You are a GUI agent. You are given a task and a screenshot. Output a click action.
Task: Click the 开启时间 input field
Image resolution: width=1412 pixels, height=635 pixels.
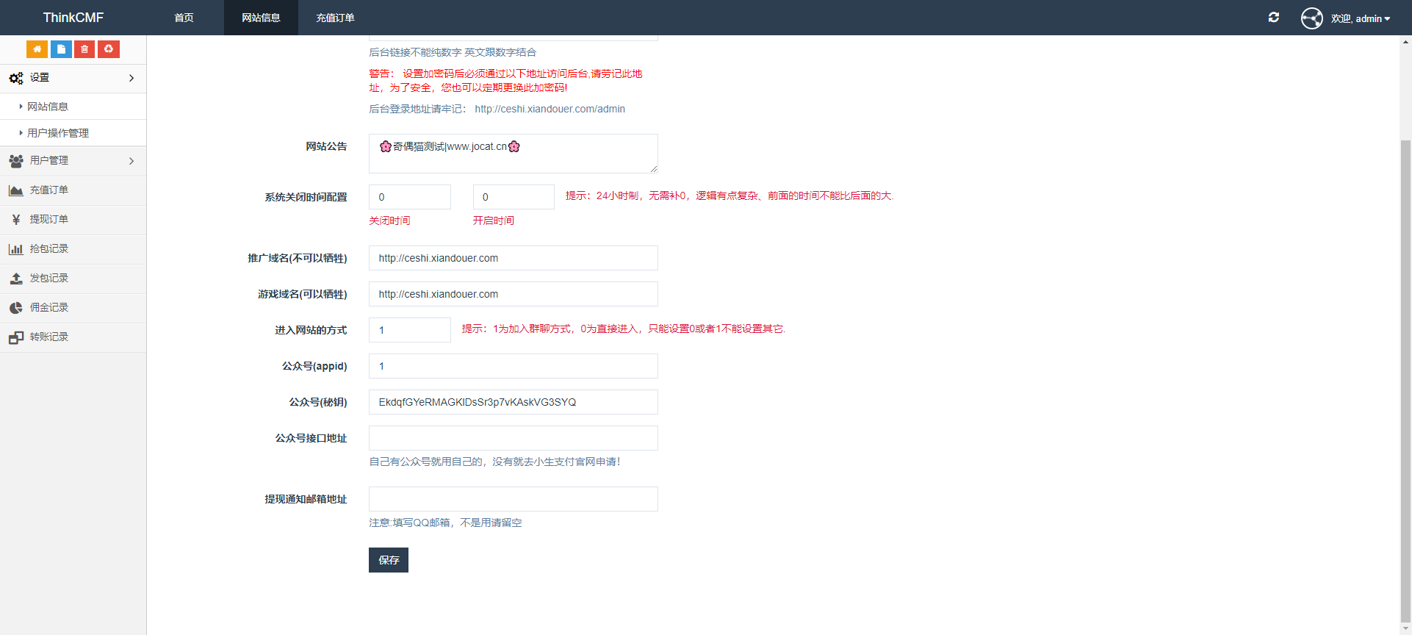coord(514,197)
